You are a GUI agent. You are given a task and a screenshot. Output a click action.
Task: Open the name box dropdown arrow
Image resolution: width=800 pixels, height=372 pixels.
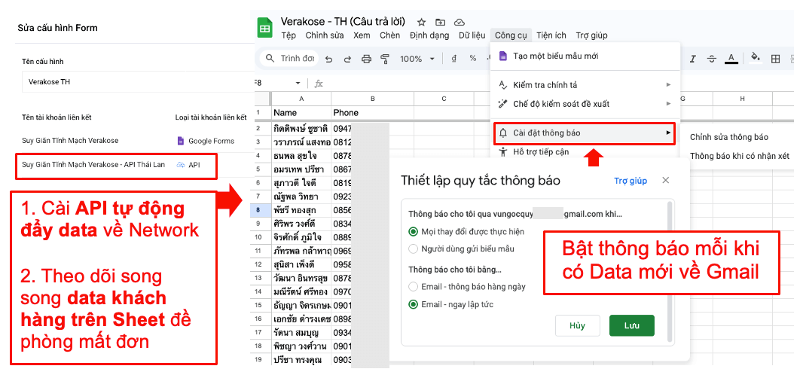pyautogui.click(x=298, y=83)
